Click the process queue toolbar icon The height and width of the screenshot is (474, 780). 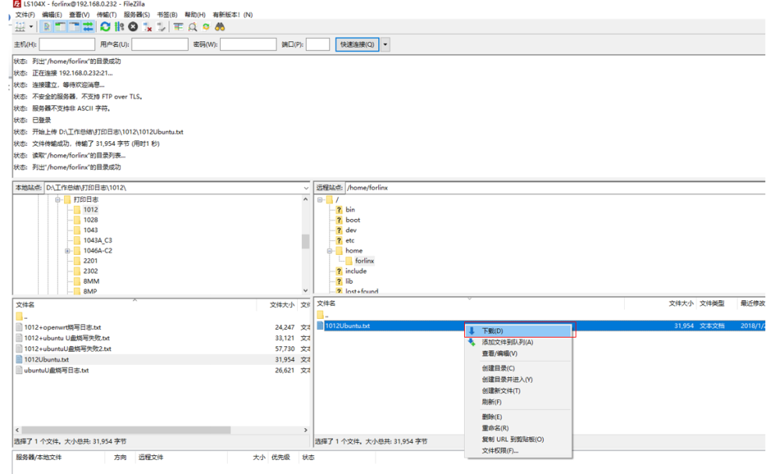tap(119, 27)
